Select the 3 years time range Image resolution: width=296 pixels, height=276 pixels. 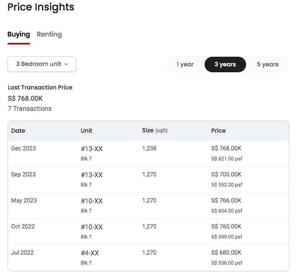coord(225,64)
